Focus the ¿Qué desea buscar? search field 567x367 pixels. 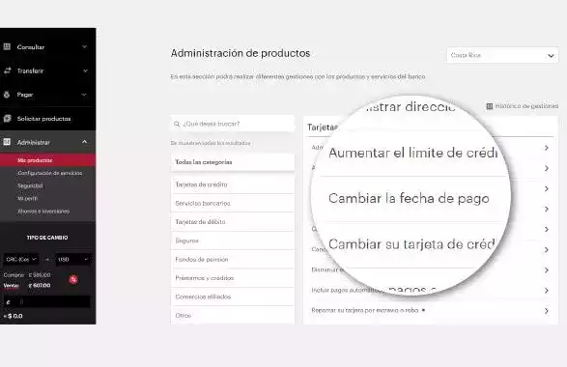pos(233,124)
